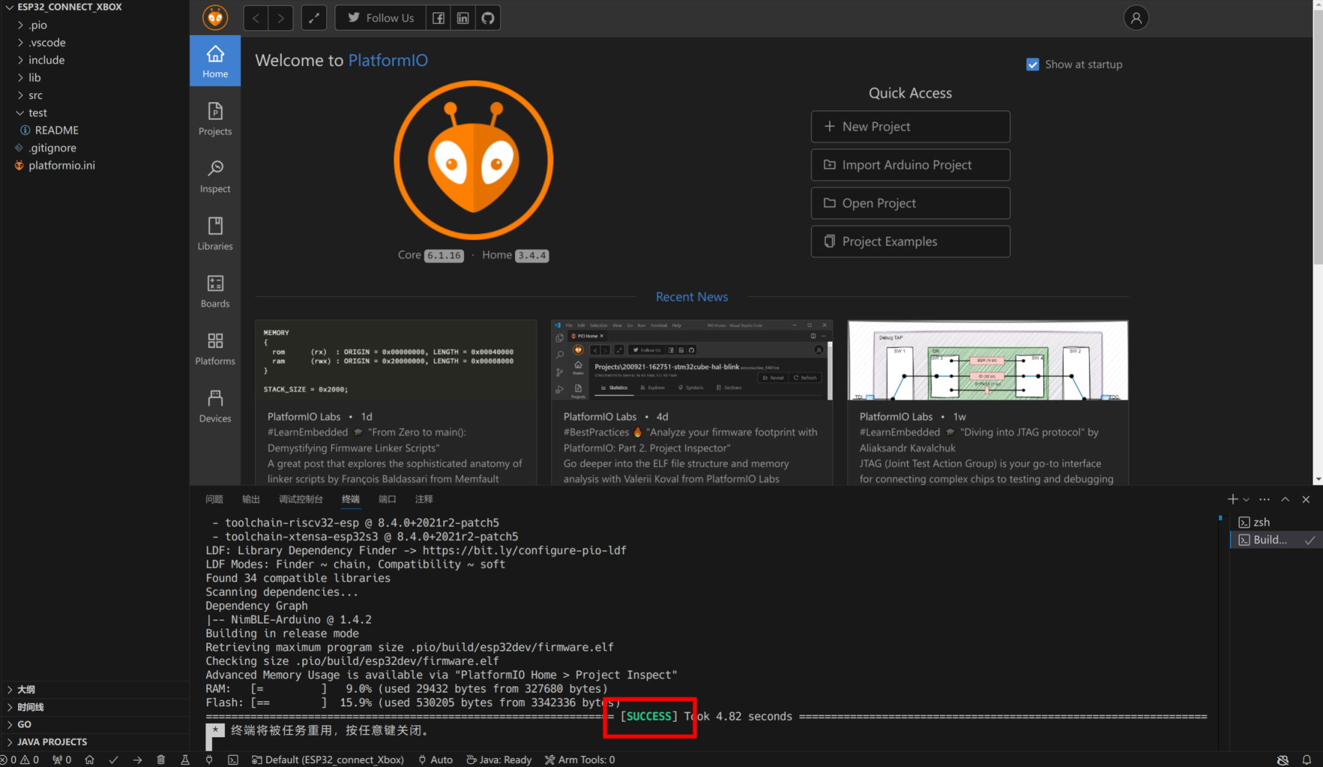Click the PlatformIO Upload arrow in status bar
Image resolution: width=1323 pixels, height=767 pixels.
click(x=137, y=760)
